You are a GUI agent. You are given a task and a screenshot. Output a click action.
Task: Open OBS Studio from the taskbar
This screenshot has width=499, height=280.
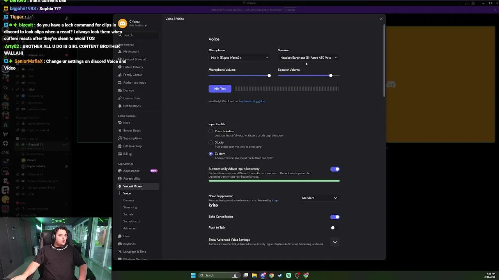(x=297, y=275)
